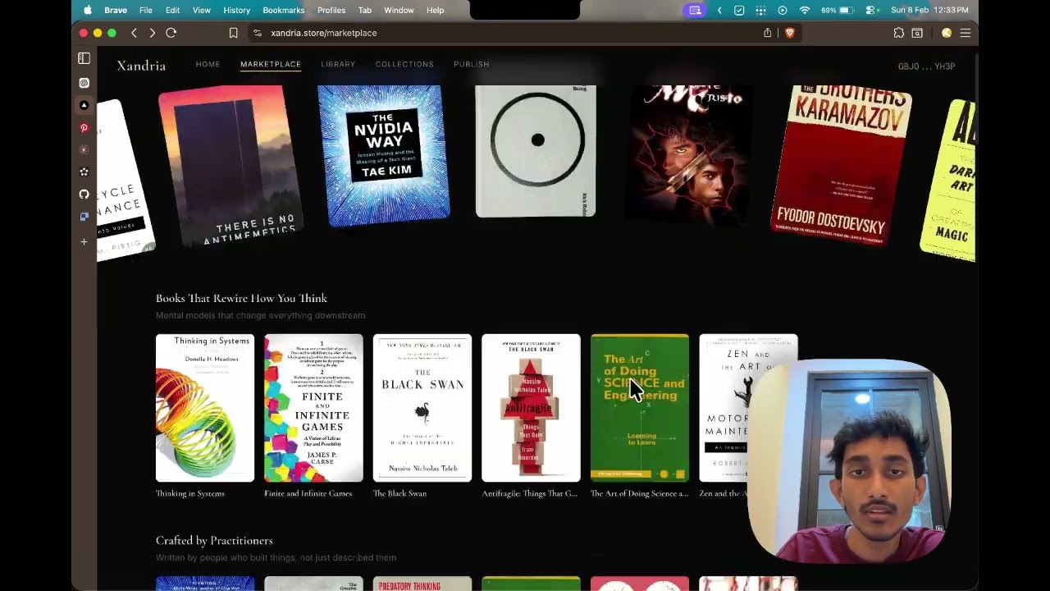View site information icon in address bar
This screenshot has width=1050, height=591.
coord(257,33)
